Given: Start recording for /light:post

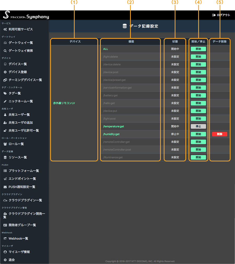Looking at the screenshot, I should click(x=198, y=119).
